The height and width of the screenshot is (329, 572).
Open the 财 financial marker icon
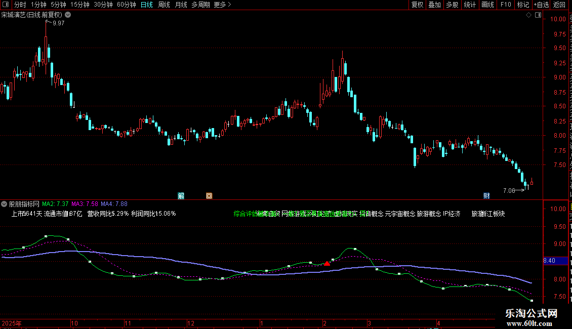click(x=486, y=196)
